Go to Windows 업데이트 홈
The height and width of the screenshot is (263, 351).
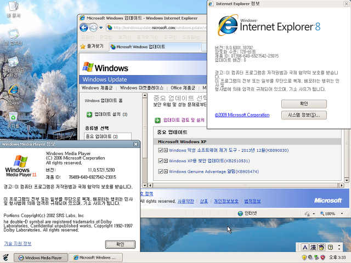click(x=104, y=101)
